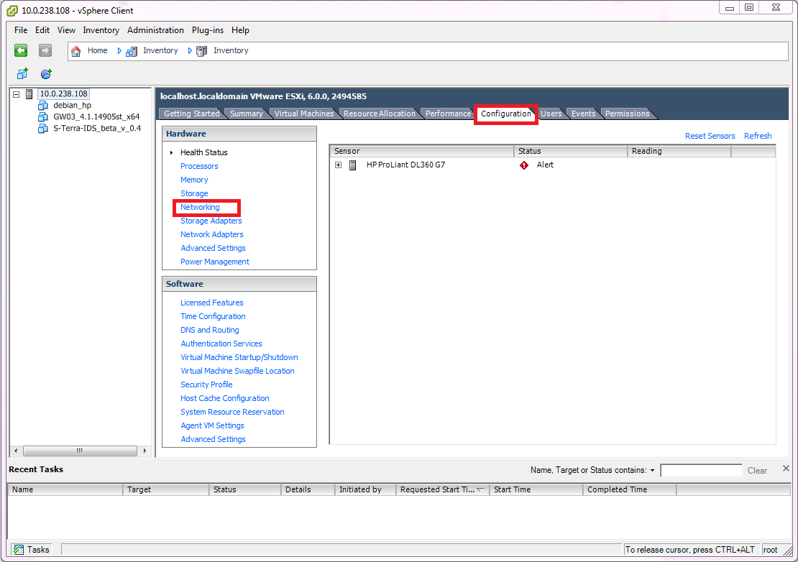This screenshot has height=562, width=798.
Task: Click the first breadcrumb arrow after Home
Action: (119, 51)
